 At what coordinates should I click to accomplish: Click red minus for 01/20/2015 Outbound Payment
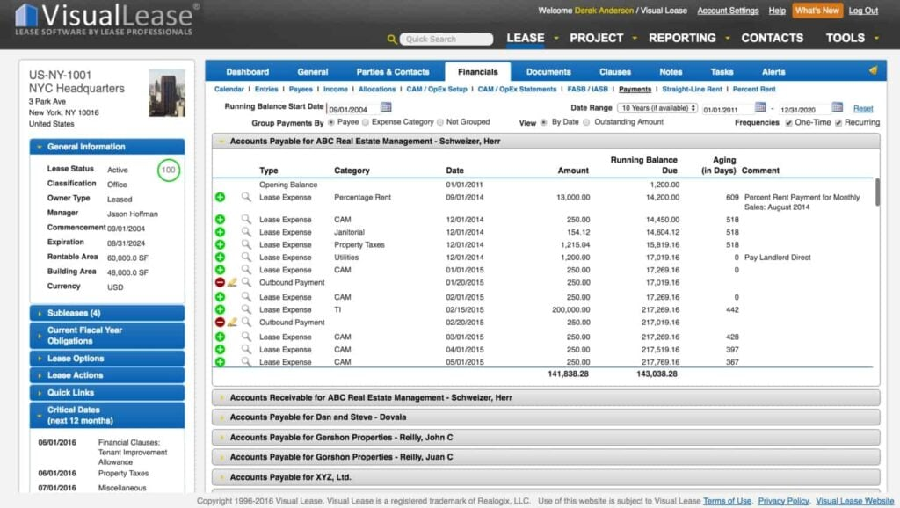(220, 282)
